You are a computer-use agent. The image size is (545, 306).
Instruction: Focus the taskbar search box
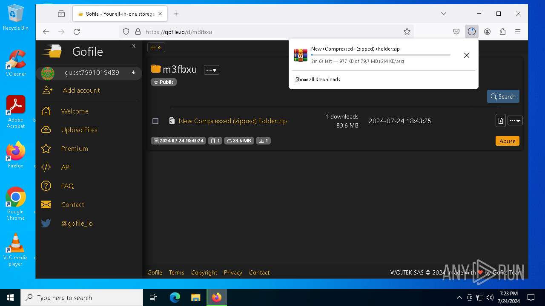(x=82, y=297)
